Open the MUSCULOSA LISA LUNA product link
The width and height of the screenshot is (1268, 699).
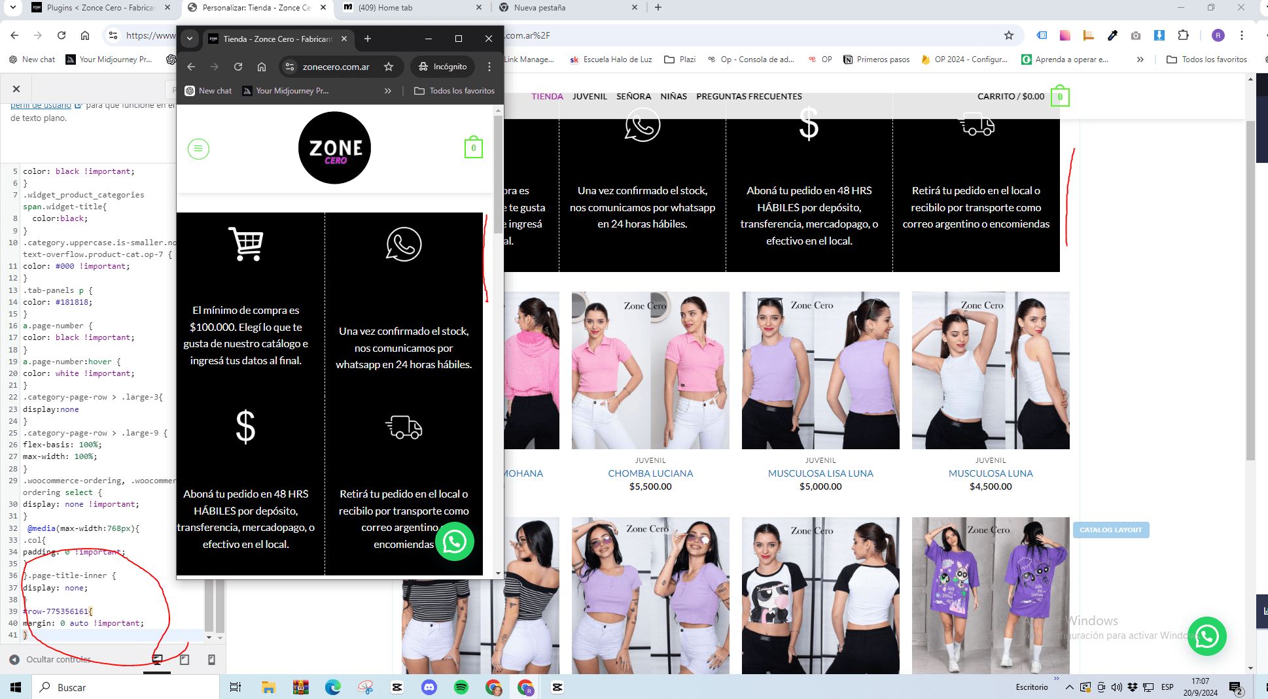(820, 473)
